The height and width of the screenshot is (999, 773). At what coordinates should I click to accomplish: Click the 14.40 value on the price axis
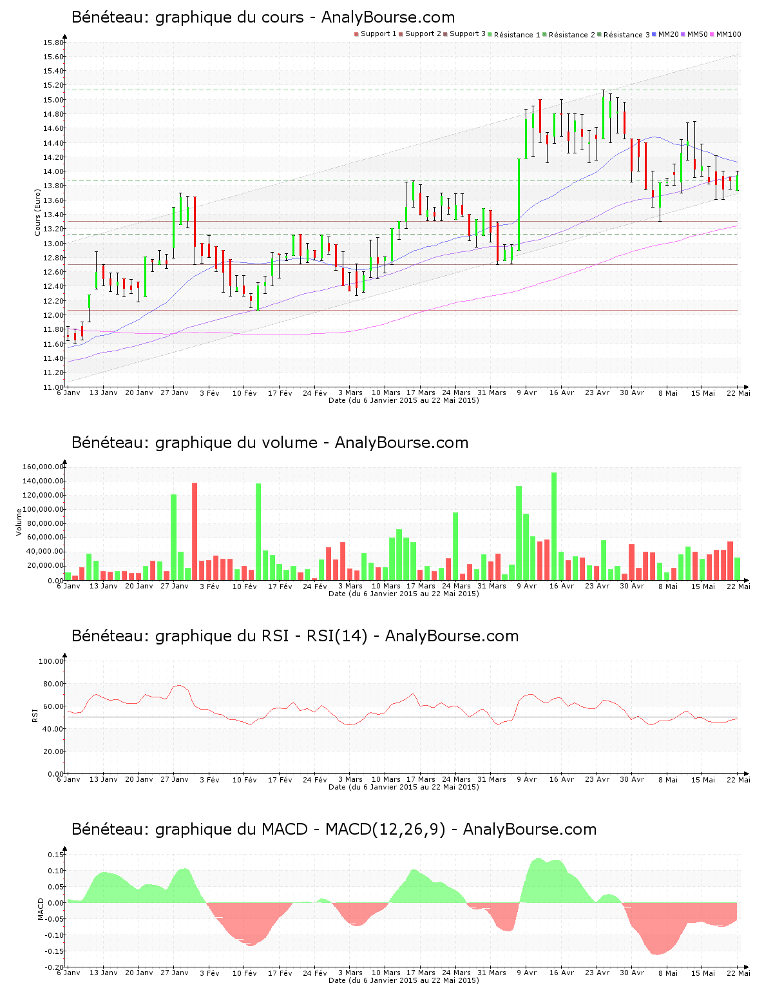53,143
